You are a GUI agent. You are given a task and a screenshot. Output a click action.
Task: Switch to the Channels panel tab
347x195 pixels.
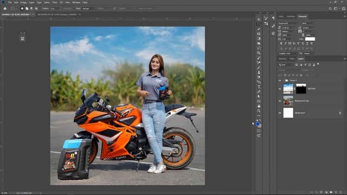(x=282, y=58)
